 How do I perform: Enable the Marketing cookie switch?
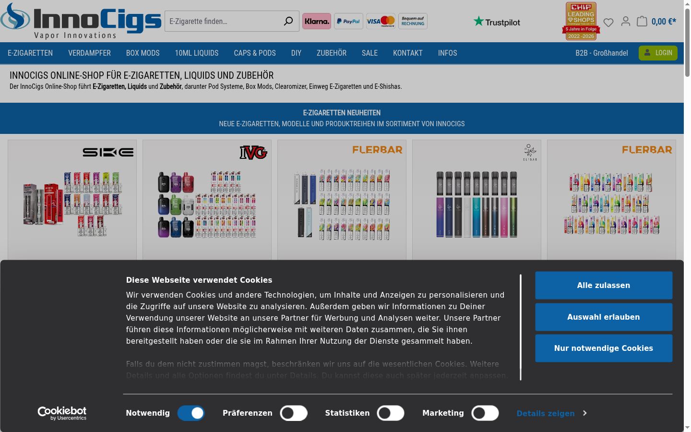(x=485, y=413)
